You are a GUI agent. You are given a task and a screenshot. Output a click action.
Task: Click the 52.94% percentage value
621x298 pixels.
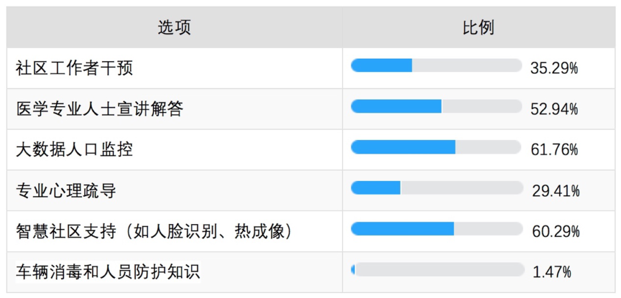tap(554, 110)
